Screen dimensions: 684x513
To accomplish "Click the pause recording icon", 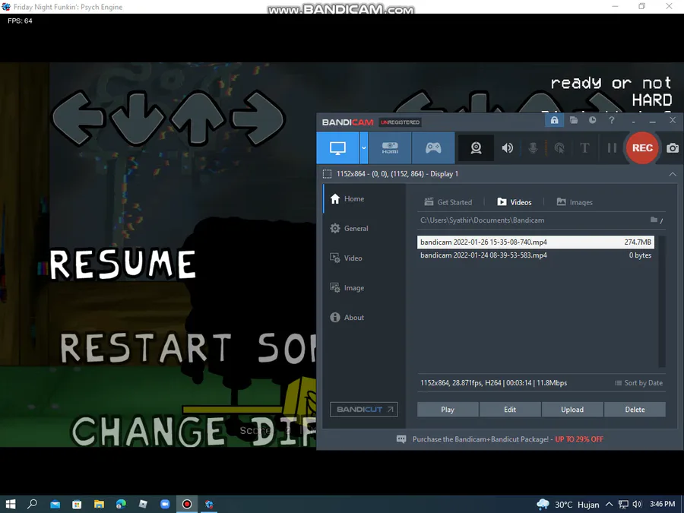I will pos(612,148).
